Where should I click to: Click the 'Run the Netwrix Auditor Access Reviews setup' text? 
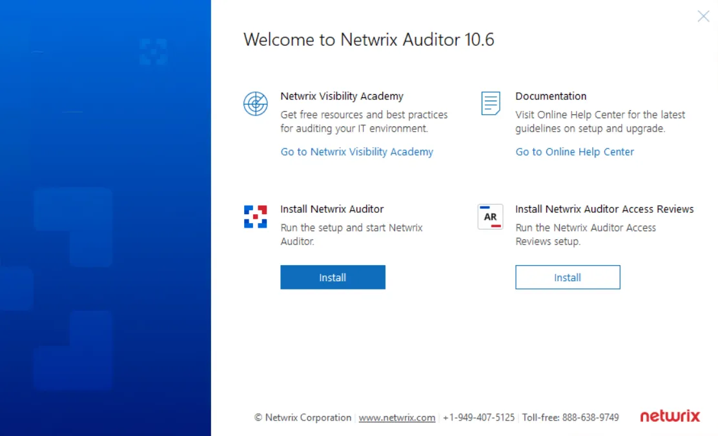tap(586, 235)
